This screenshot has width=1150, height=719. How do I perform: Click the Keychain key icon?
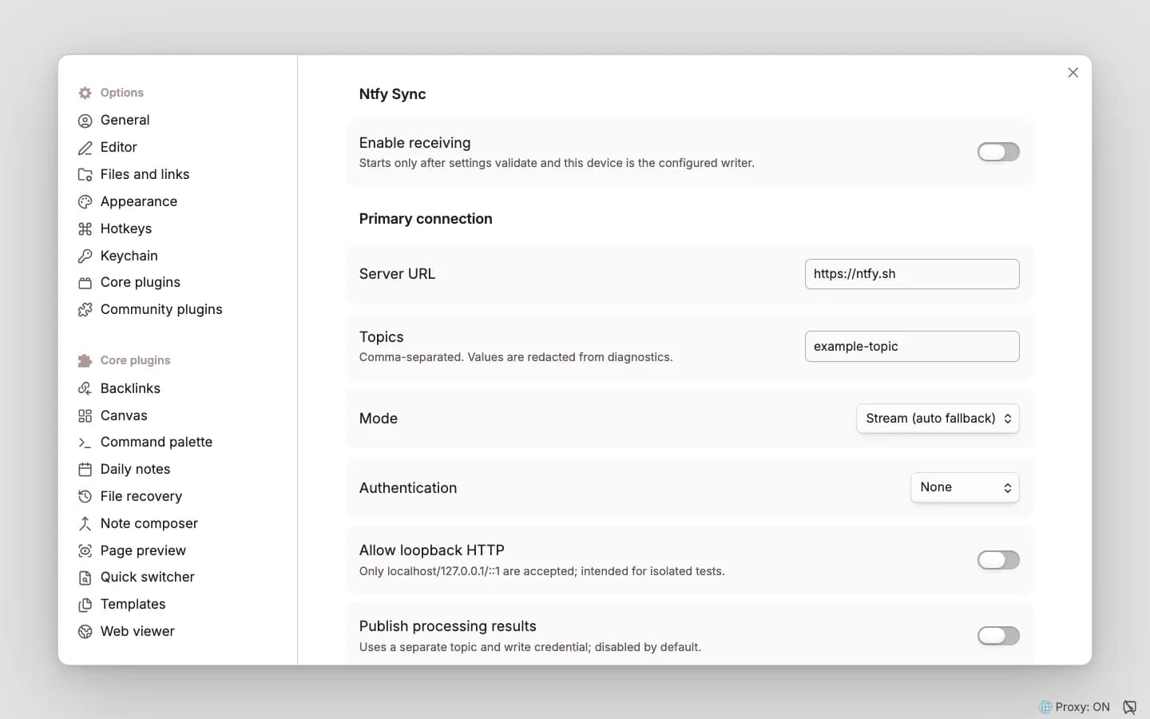(85, 256)
